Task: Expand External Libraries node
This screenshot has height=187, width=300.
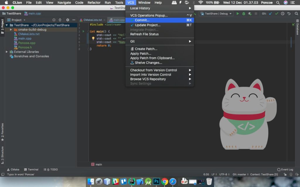Action: pyautogui.click(x=7, y=52)
